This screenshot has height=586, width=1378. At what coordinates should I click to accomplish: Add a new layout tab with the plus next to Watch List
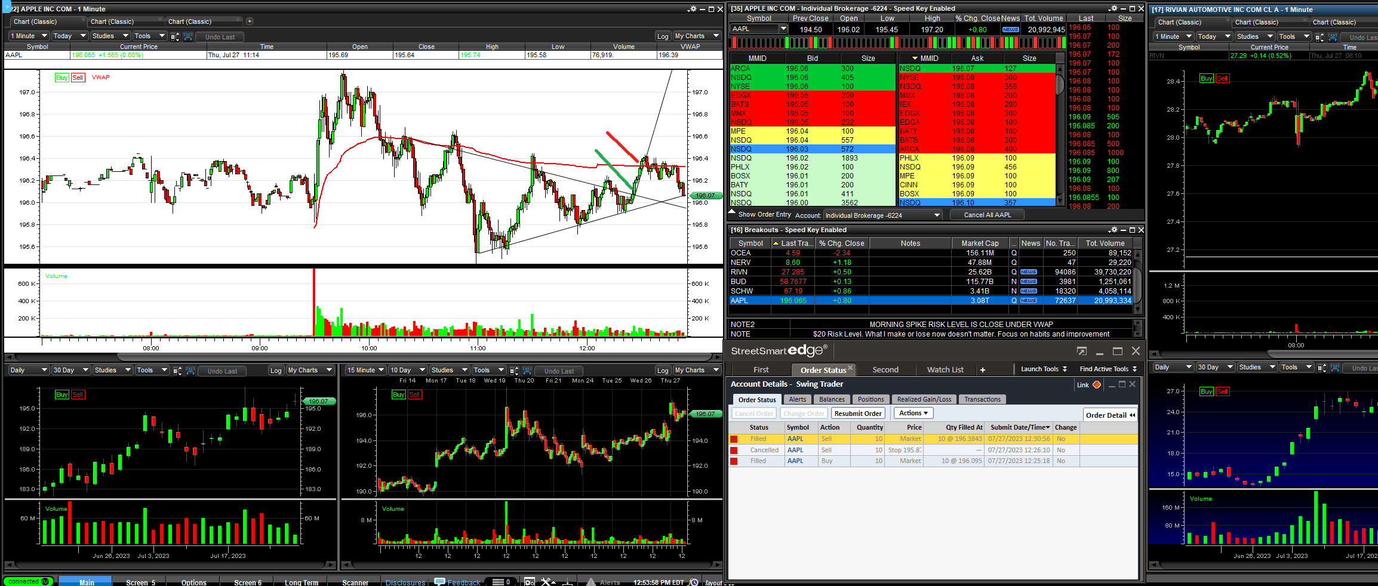pyautogui.click(x=983, y=370)
